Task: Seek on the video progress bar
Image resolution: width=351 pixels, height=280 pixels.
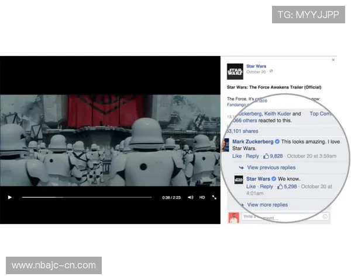Action: click(88, 197)
